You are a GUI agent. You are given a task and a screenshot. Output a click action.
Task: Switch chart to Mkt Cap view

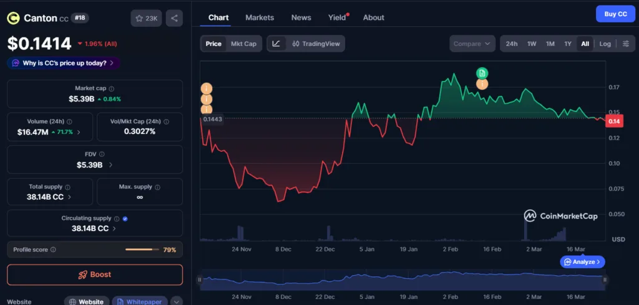243,44
